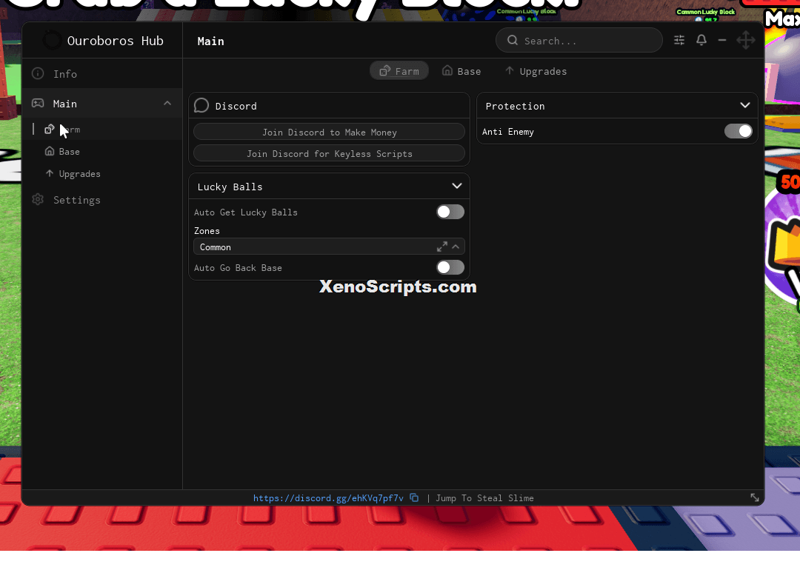Click the Ouroboros Hub logo icon

click(52, 40)
